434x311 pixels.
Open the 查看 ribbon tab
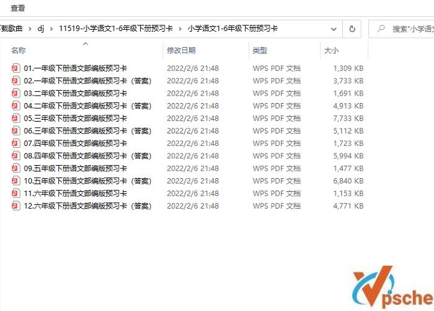click(x=18, y=8)
